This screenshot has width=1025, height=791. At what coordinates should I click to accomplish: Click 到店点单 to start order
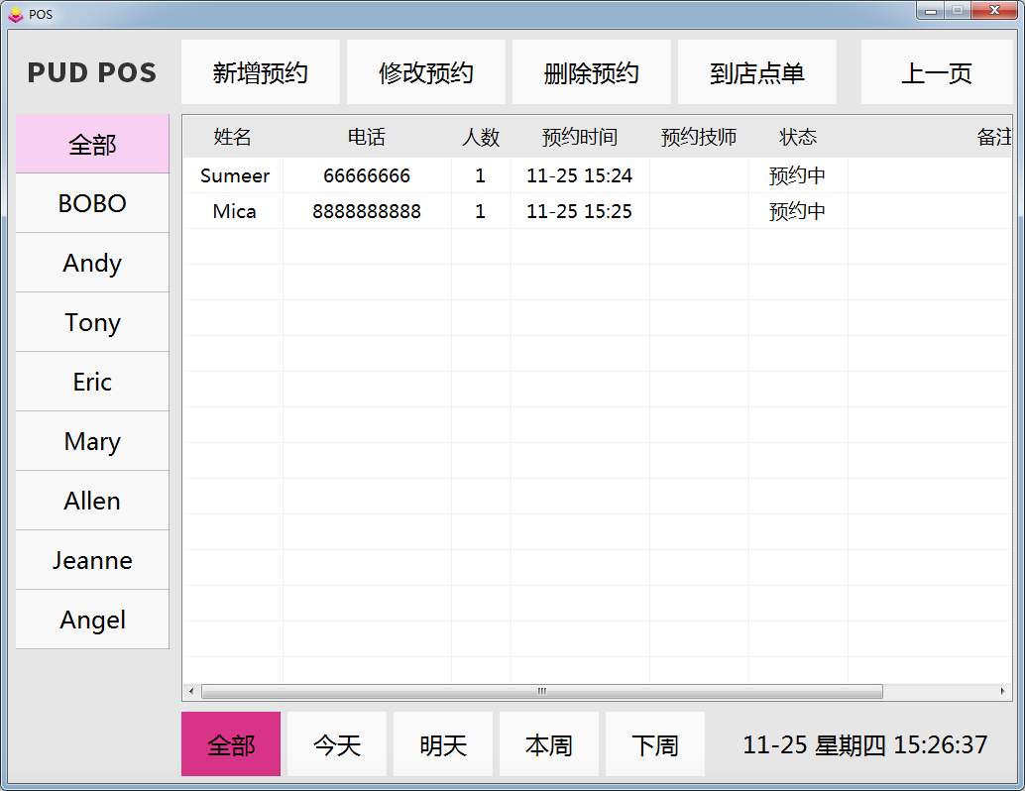point(756,73)
